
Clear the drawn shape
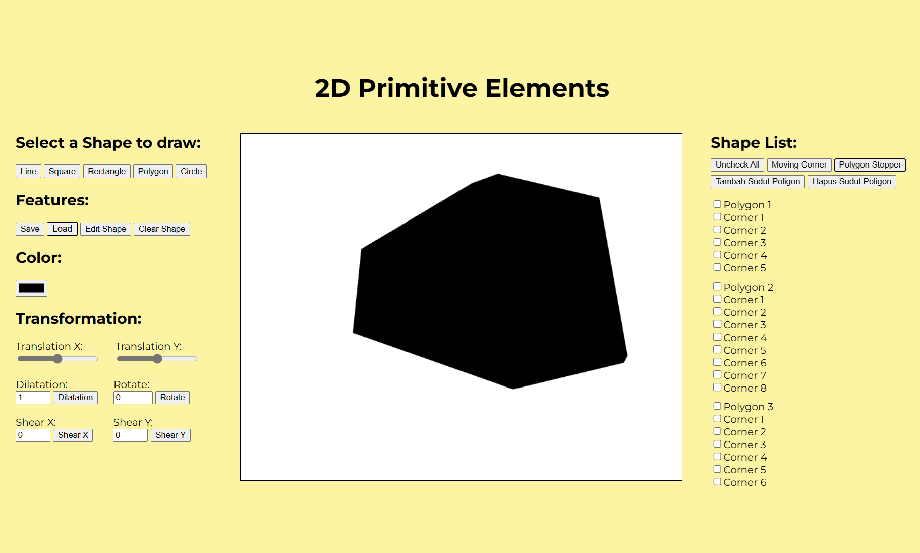pyautogui.click(x=161, y=229)
